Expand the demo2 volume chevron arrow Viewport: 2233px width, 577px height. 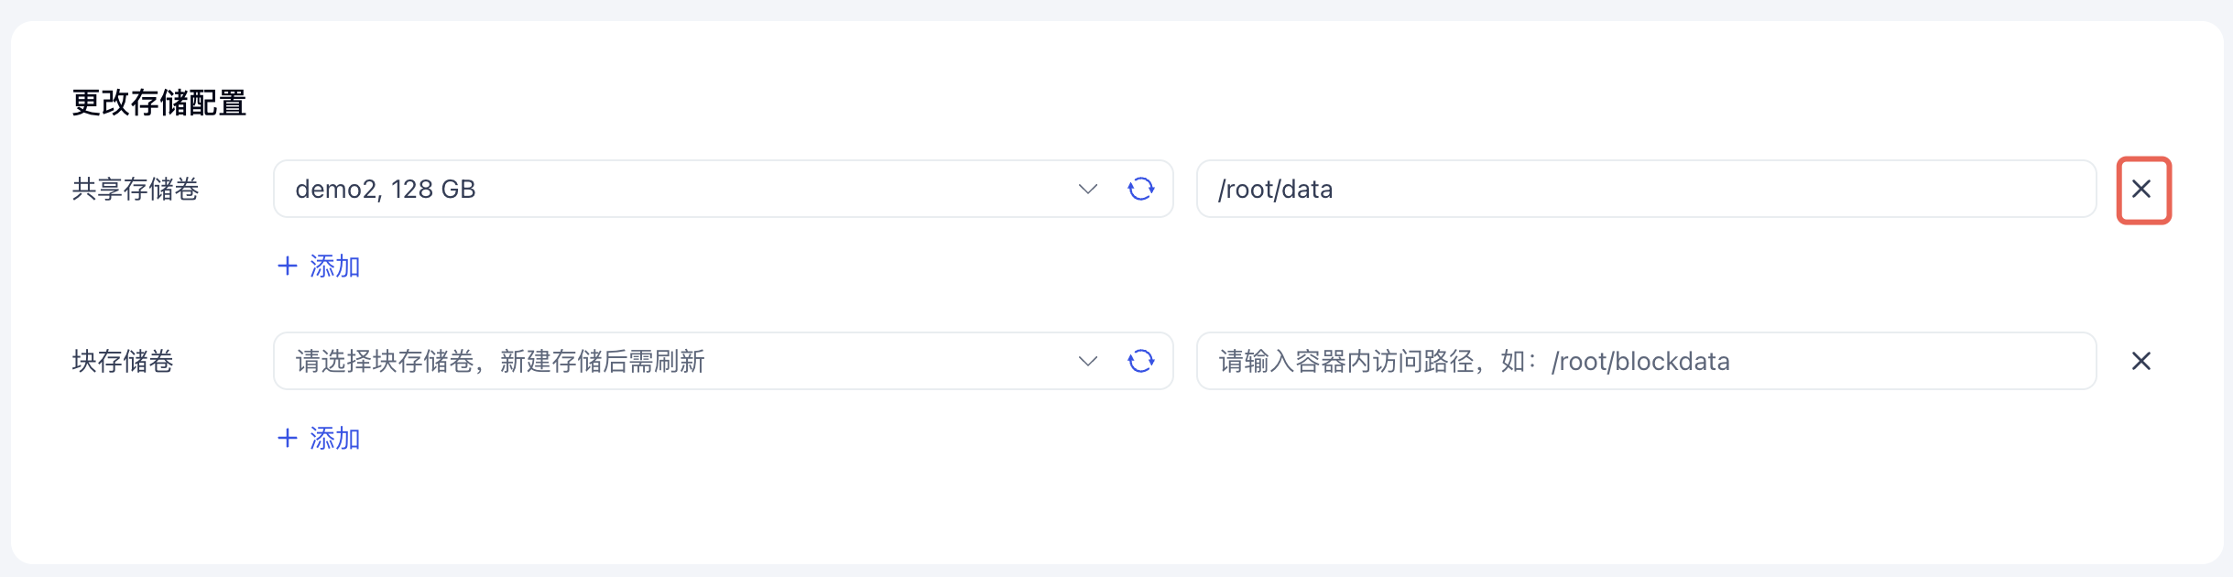pyautogui.click(x=1088, y=189)
